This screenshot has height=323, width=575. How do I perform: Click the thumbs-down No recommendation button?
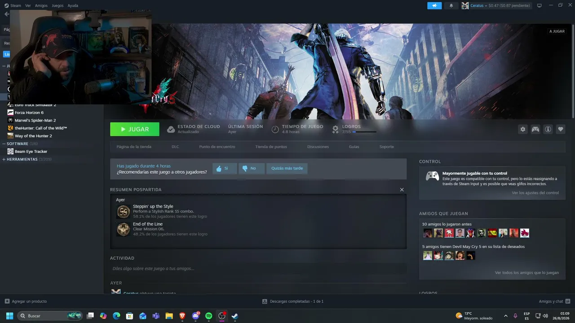(x=251, y=169)
